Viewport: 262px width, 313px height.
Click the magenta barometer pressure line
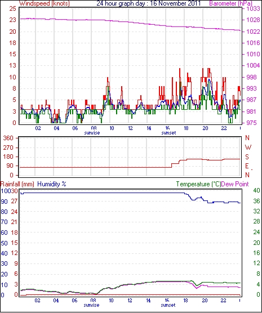pyautogui.click(x=130, y=22)
